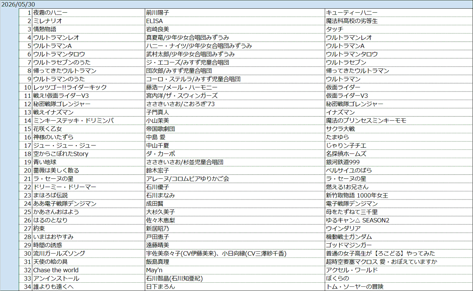Click artist 団次郎/みすず児童合唱団
The image size is (473, 291).
(179, 71)
